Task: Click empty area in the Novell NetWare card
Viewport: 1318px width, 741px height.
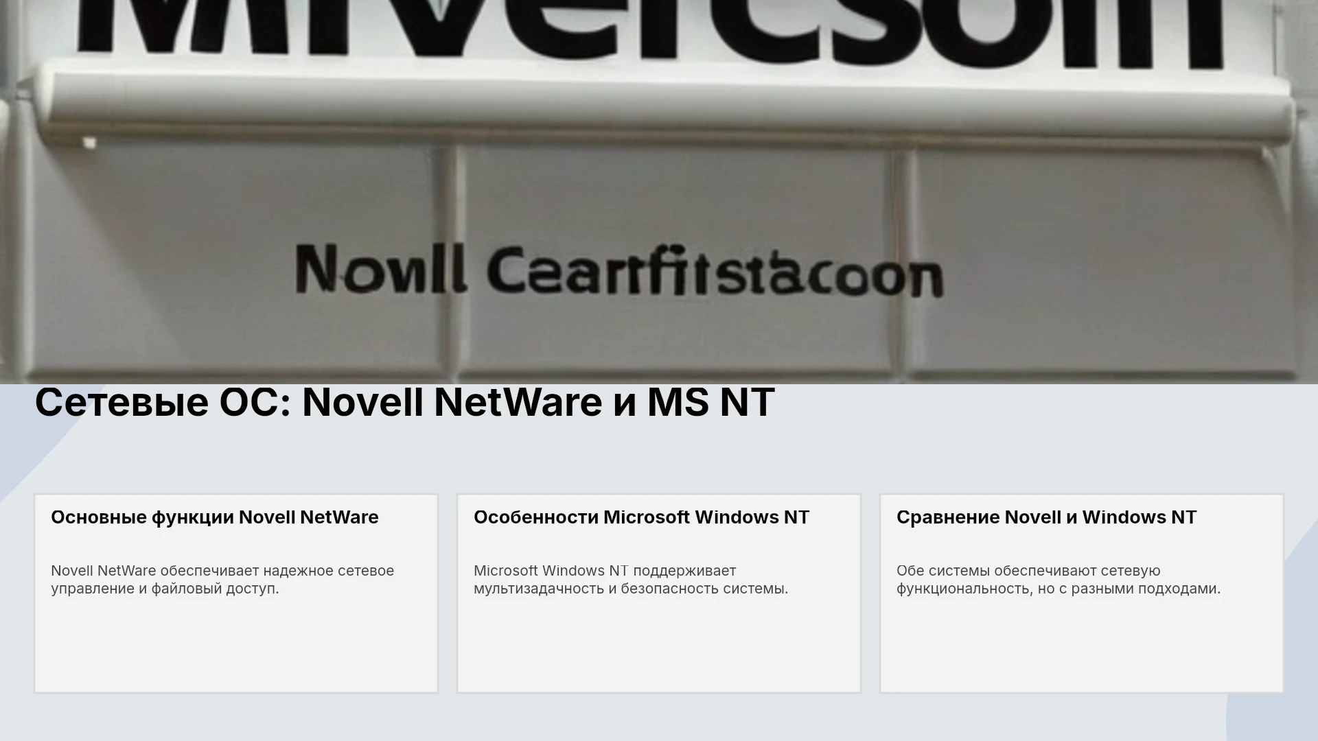Action: [x=236, y=648]
